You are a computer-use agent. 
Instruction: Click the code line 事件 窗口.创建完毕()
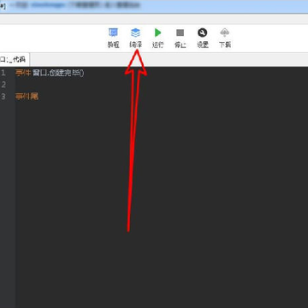[x=50, y=74]
